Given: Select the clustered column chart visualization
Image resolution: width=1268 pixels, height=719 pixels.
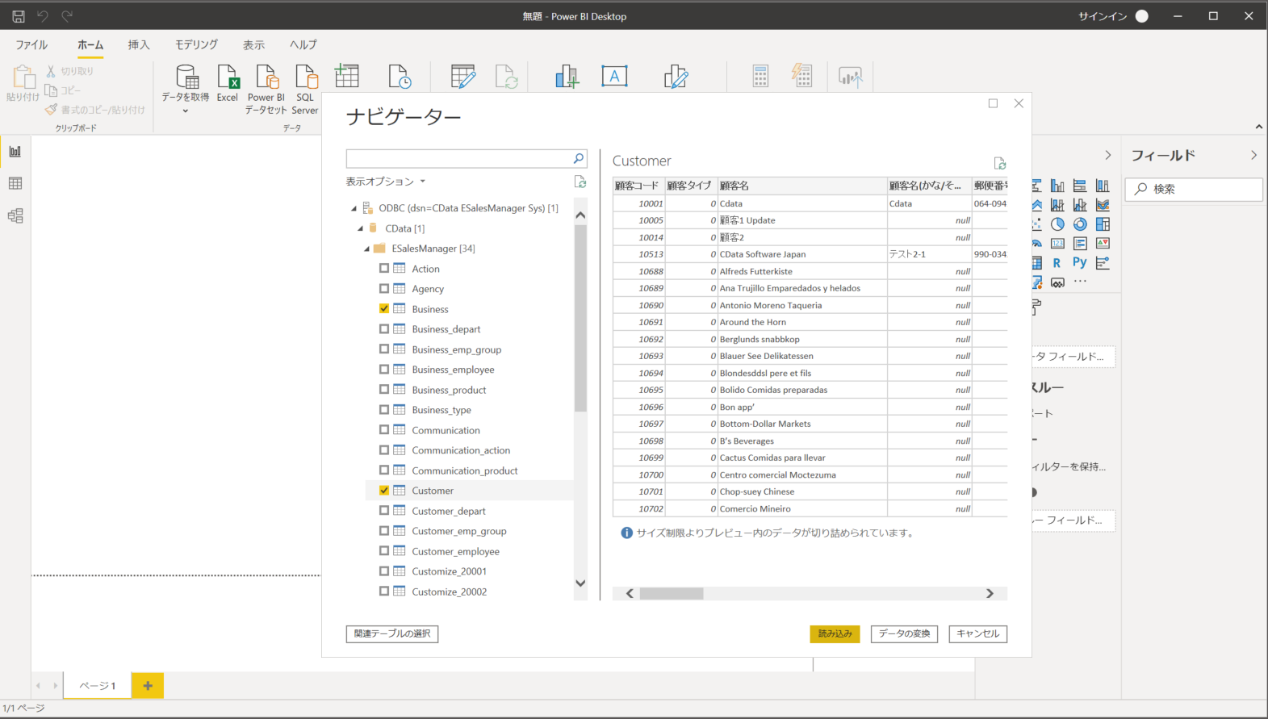Looking at the screenshot, I should [1057, 186].
